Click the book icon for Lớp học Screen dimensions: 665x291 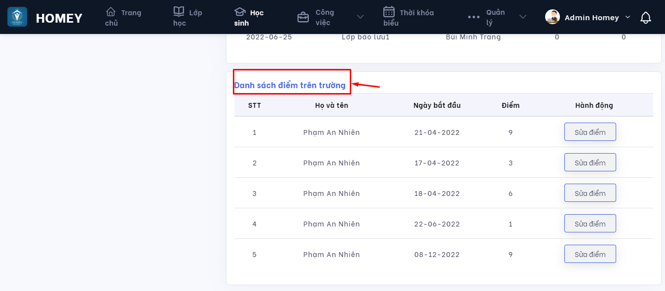[x=179, y=12]
